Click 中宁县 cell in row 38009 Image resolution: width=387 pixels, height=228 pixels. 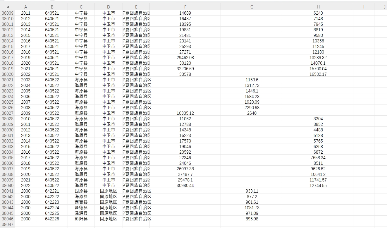click(x=81, y=13)
